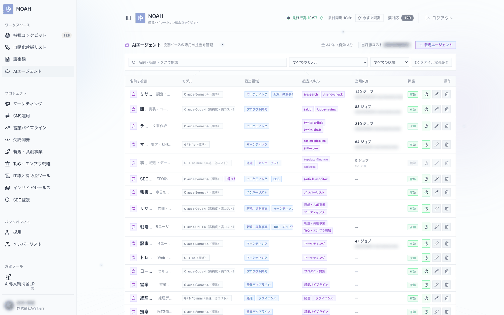Click the robot icon of 秘書 agent row

[133, 192]
